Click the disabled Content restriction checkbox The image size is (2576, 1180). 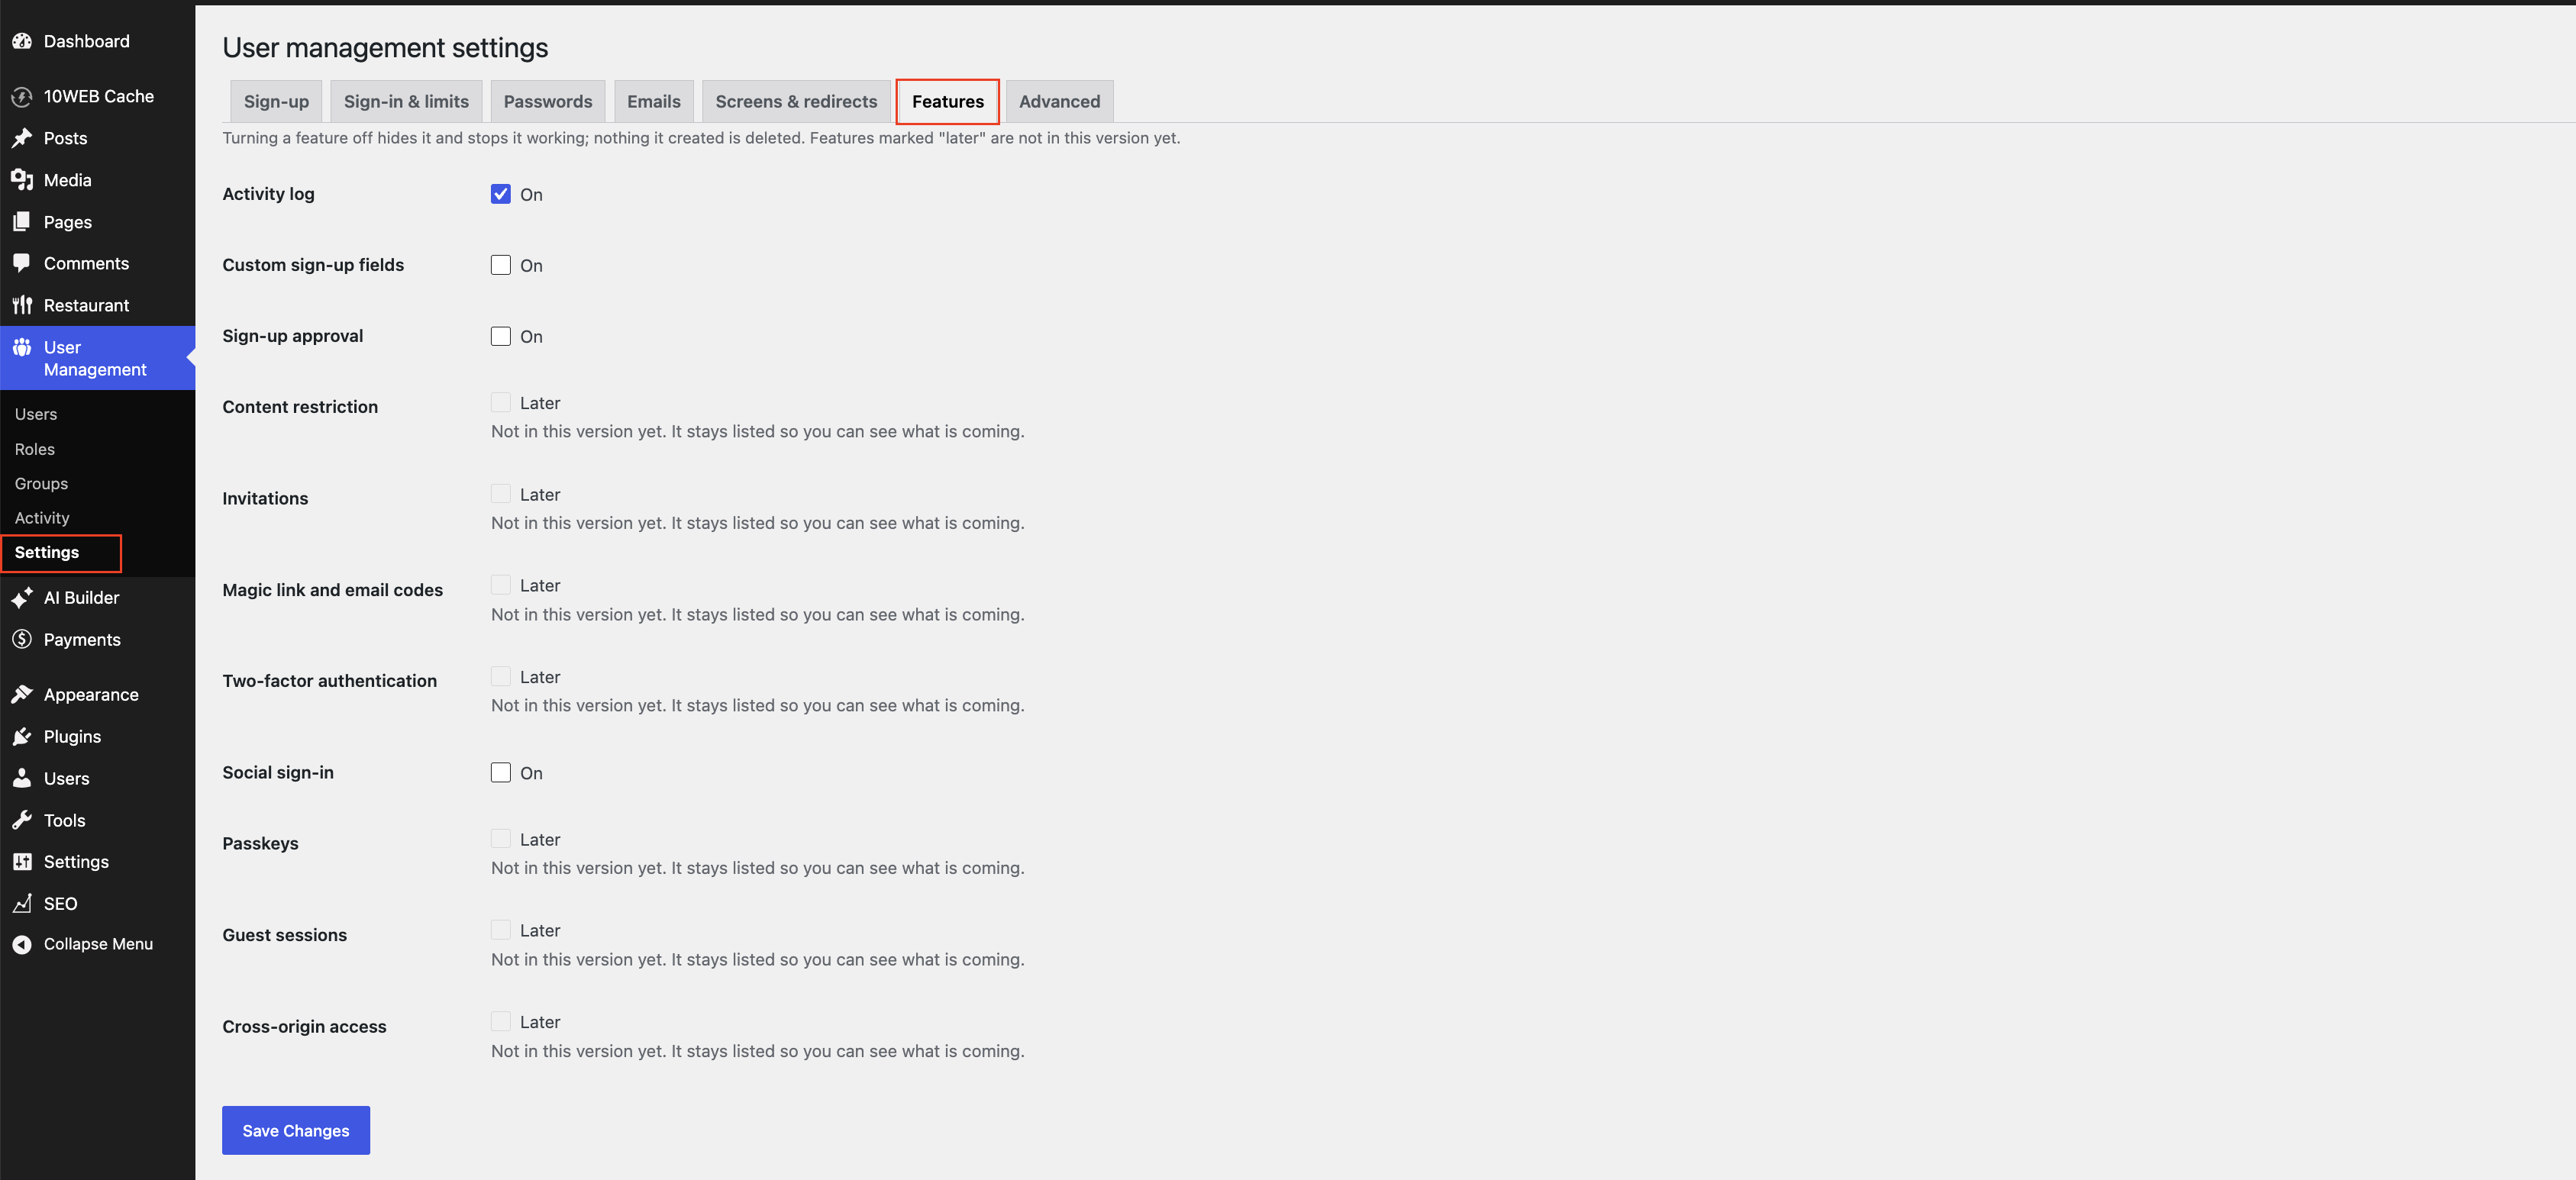click(x=501, y=402)
